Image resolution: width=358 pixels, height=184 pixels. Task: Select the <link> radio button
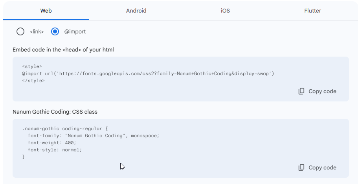[x=20, y=31]
